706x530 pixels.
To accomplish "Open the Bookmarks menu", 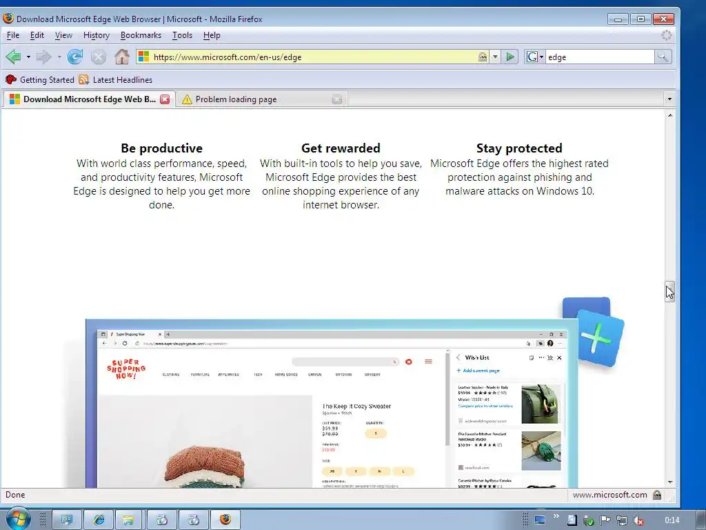I will tap(141, 35).
